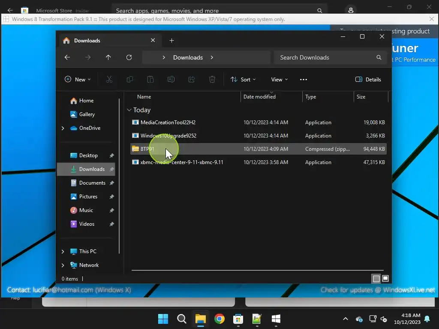Image resolution: width=439 pixels, height=329 pixels.
Task: Toggle the Details pane
Action: tap(368, 79)
